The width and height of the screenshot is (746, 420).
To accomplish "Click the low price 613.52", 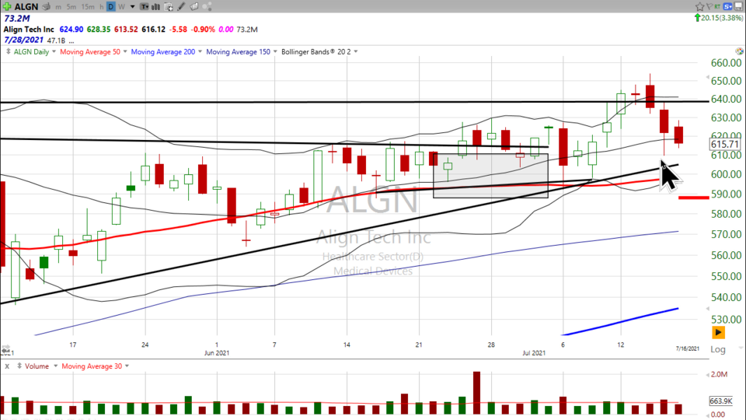I will pos(126,30).
